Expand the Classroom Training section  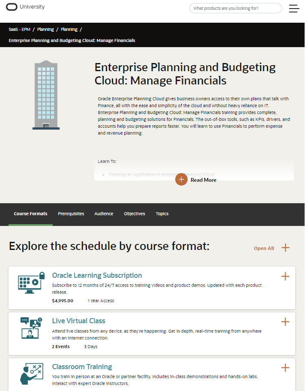(x=285, y=368)
